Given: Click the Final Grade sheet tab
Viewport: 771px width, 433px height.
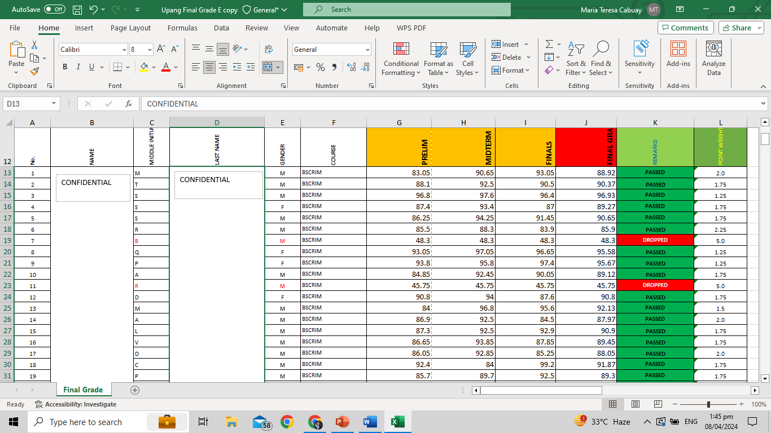Looking at the screenshot, I should pos(83,390).
